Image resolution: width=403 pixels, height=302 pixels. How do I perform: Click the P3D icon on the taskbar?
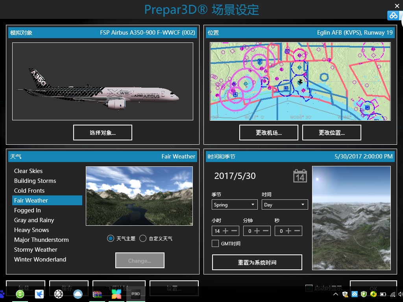click(135, 294)
